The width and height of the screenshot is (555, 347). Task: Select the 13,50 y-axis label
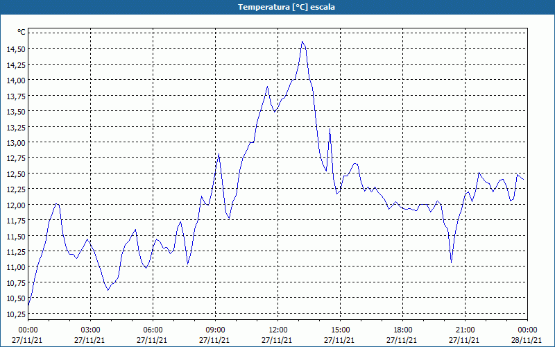(x=16, y=111)
